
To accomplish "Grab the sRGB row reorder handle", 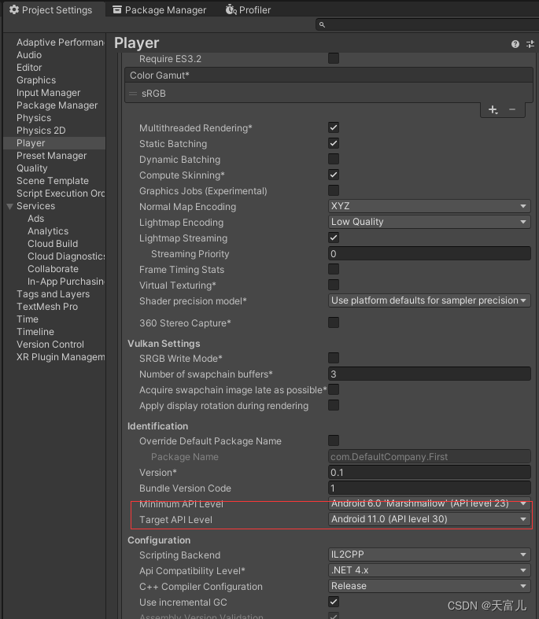I will (133, 94).
